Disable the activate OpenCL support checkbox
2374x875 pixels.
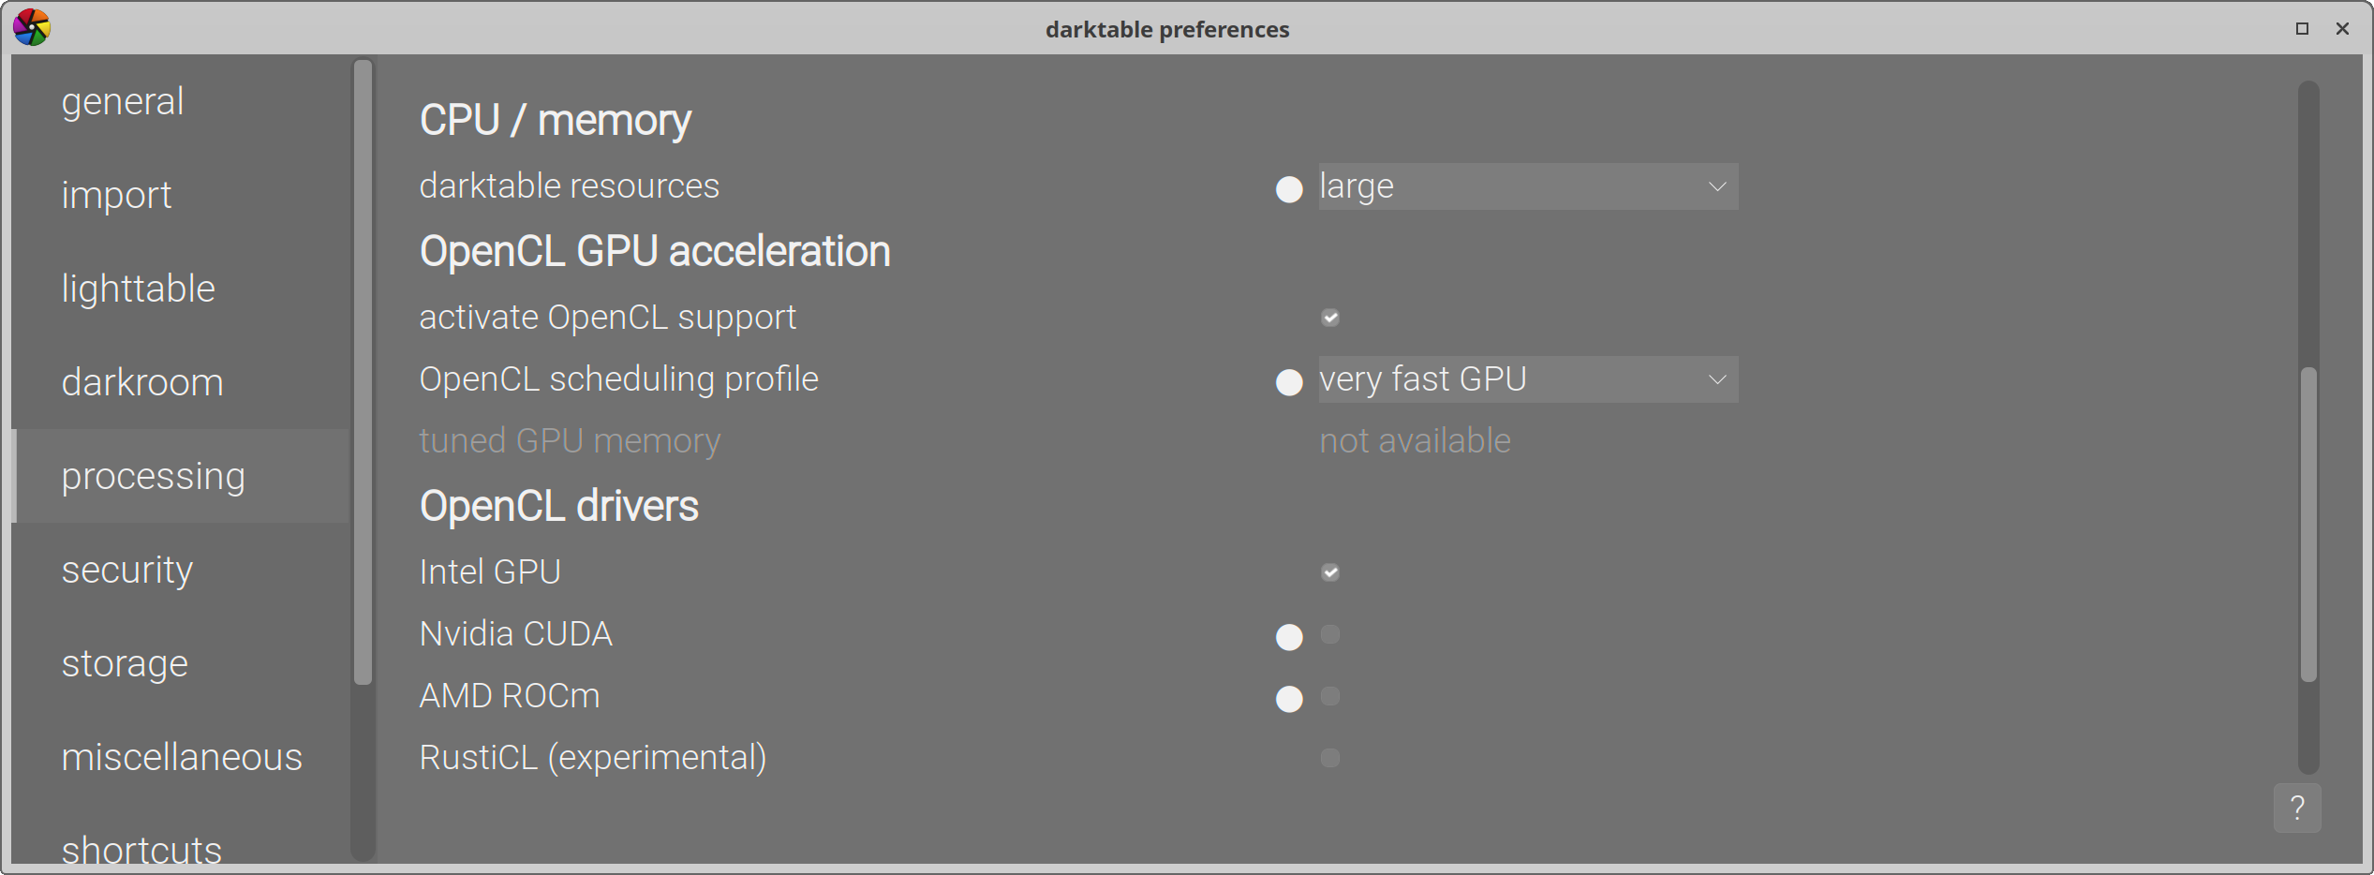(1330, 318)
